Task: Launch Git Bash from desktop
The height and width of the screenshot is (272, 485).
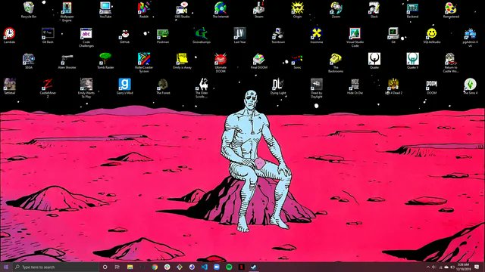Action: click(x=48, y=36)
